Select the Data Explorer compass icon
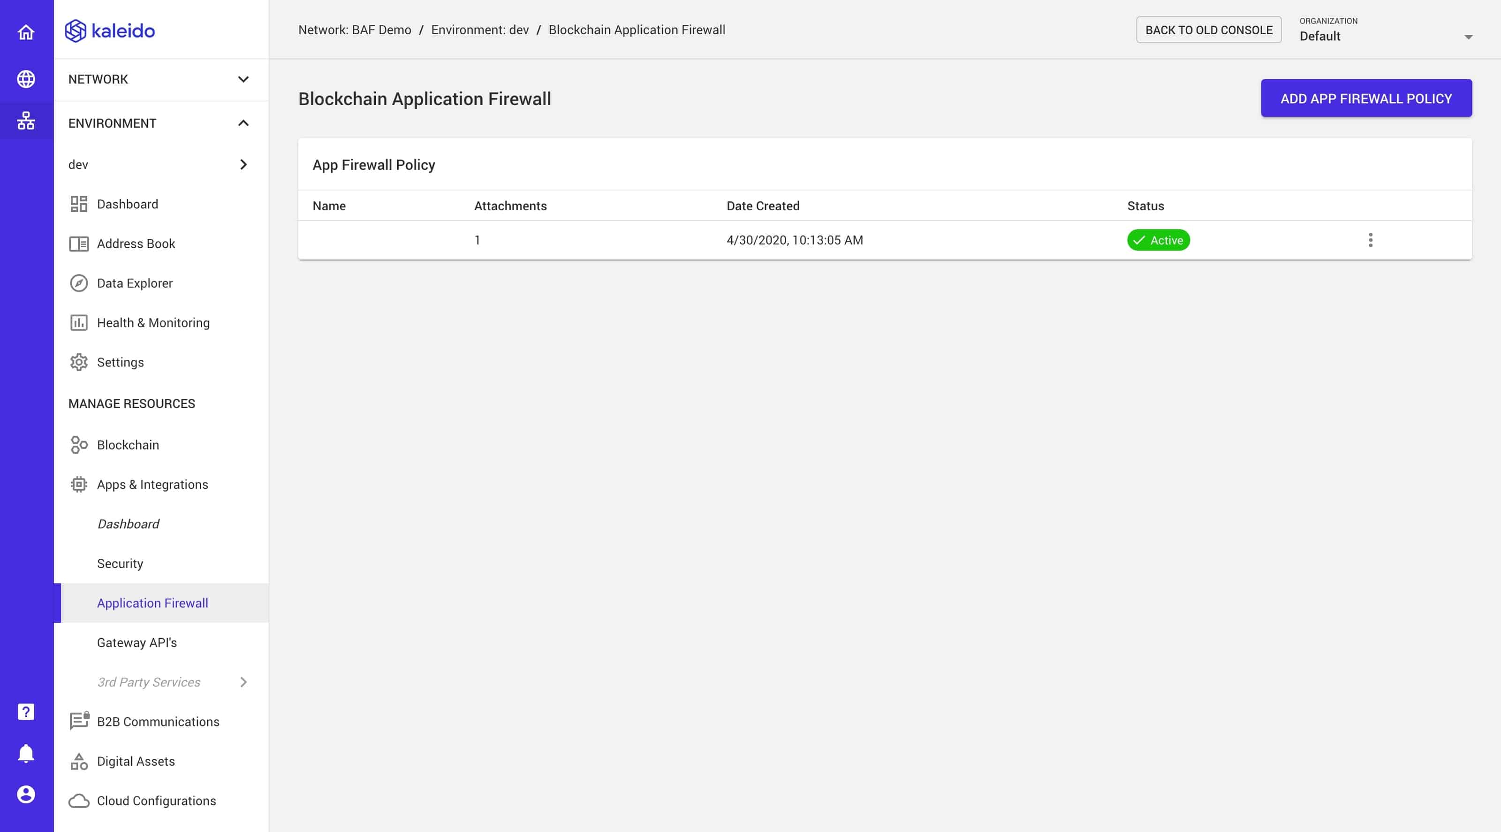This screenshot has height=832, width=1501. point(79,283)
